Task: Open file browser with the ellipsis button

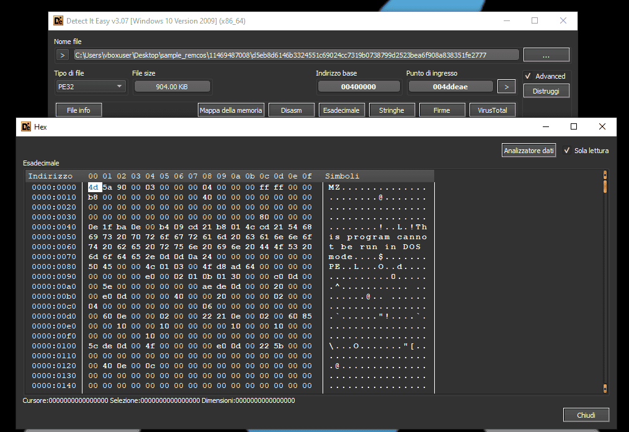Action: click(546, 55)
